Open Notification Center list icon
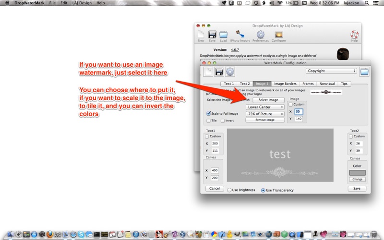 pos(375,3)
